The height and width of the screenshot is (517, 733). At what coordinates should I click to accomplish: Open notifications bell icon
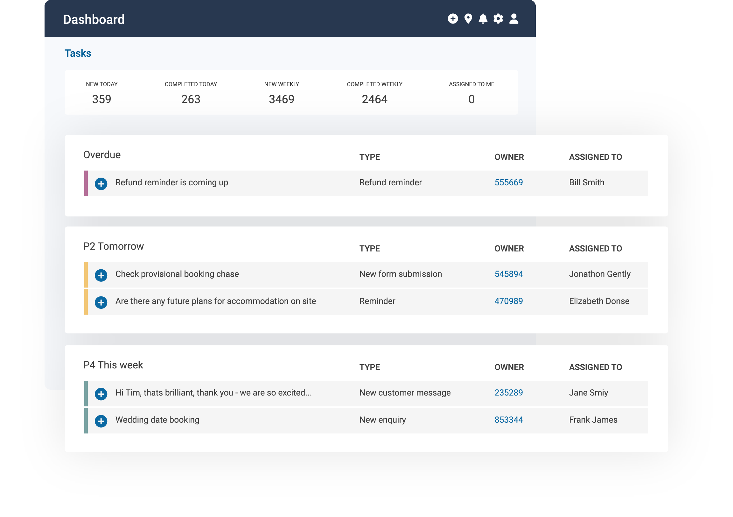pyautogui.click(x=483, y=19)
